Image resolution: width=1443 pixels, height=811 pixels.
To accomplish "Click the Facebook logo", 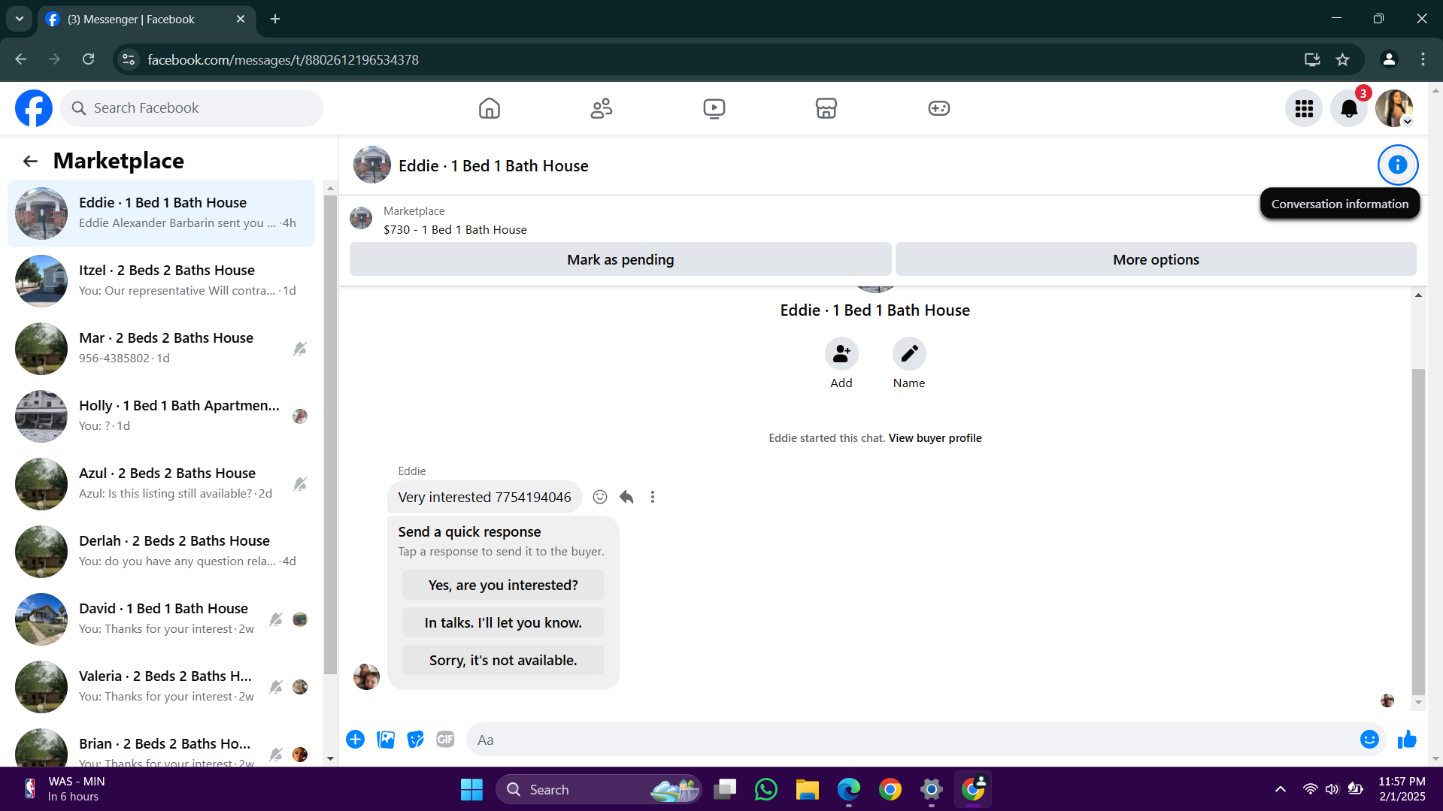I will (x=34, y=108).
